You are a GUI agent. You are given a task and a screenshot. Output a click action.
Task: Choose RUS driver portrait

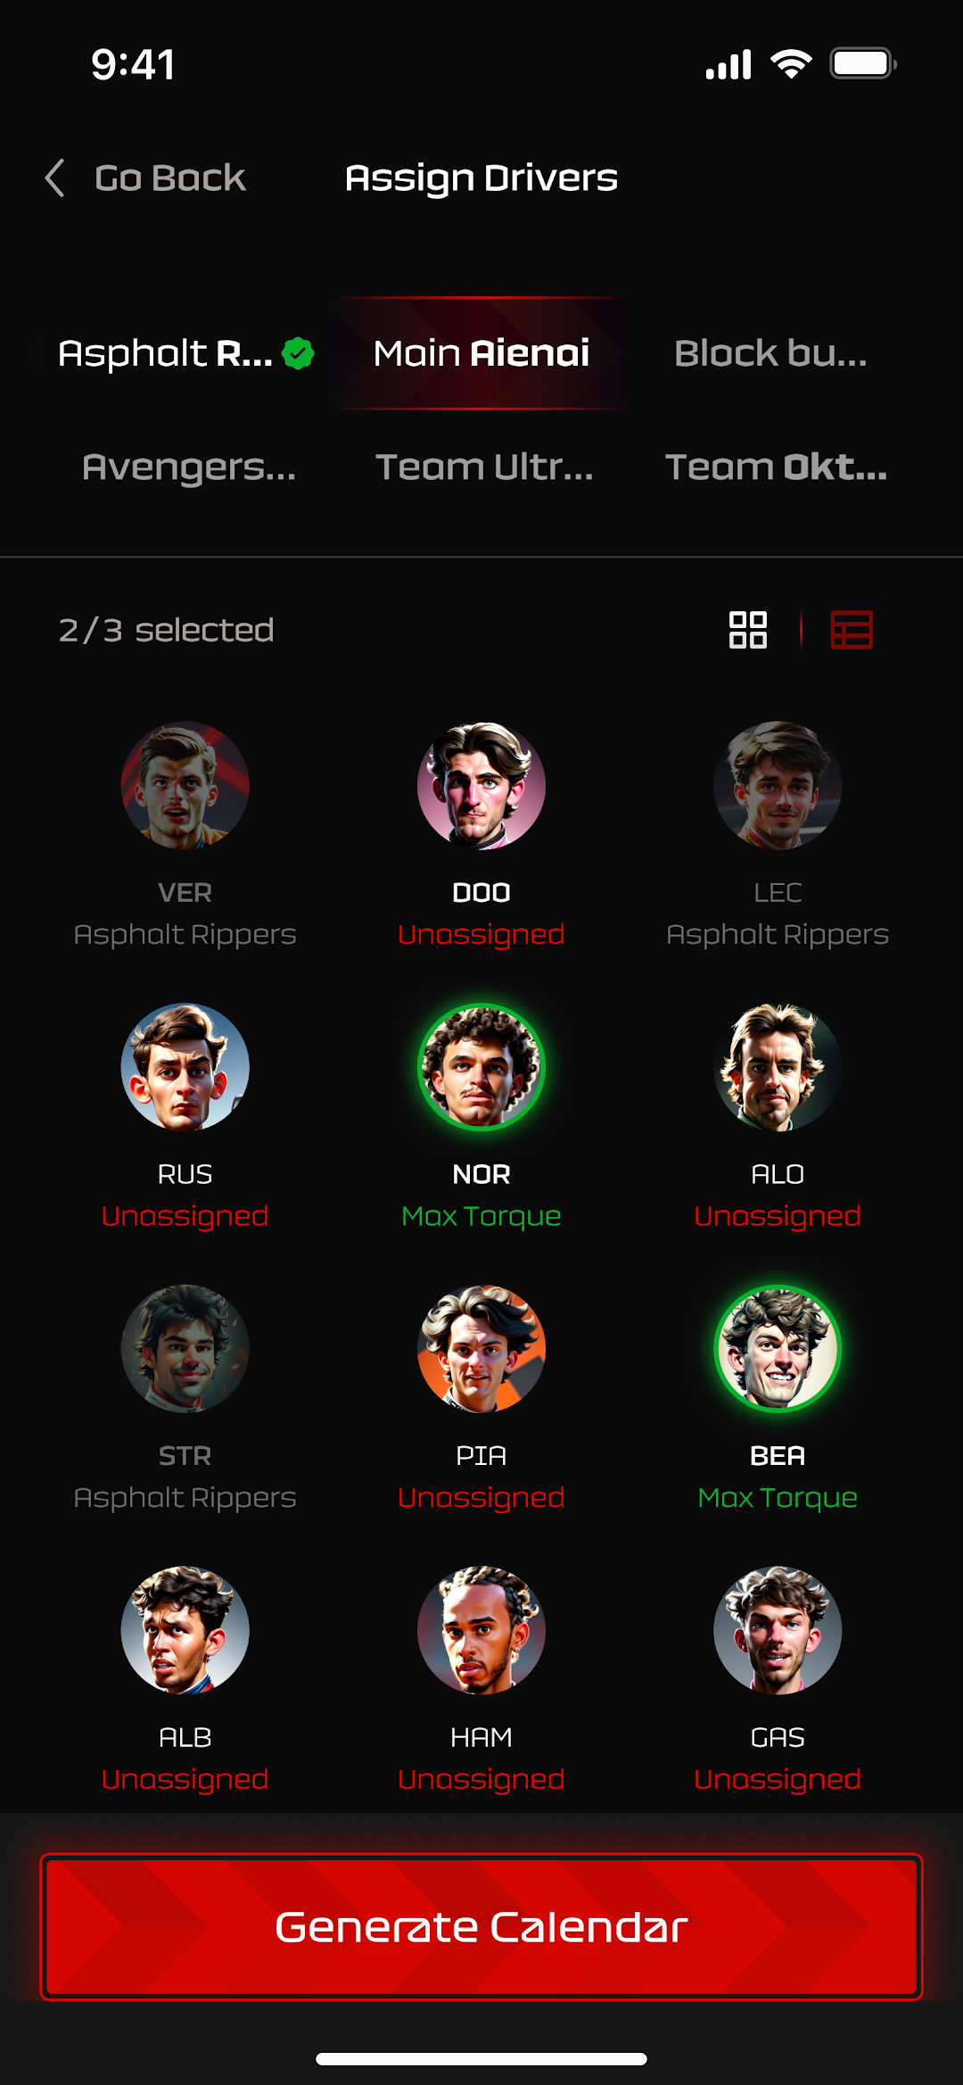(185, 1067)
